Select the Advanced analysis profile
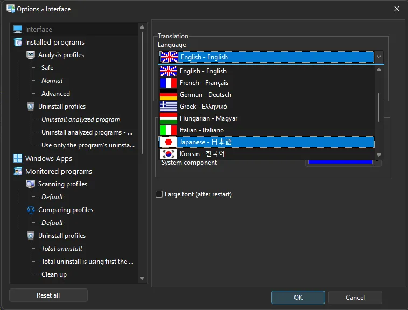Image resolution: width=408 pixels, height=310 pixels. (x=55, y=94)
